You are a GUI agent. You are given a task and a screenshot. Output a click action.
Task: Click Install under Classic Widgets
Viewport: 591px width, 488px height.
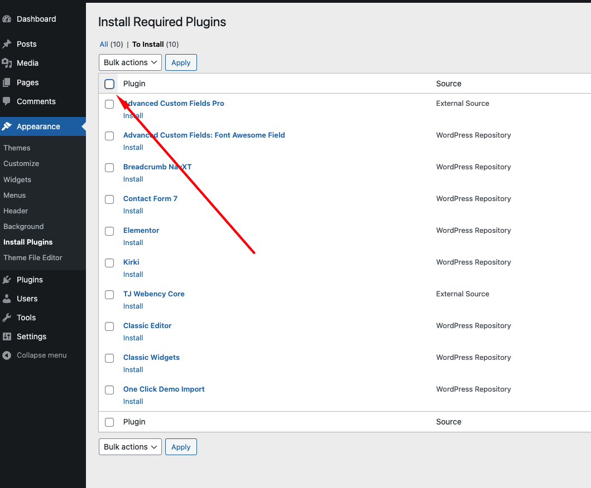click(133, 369)
